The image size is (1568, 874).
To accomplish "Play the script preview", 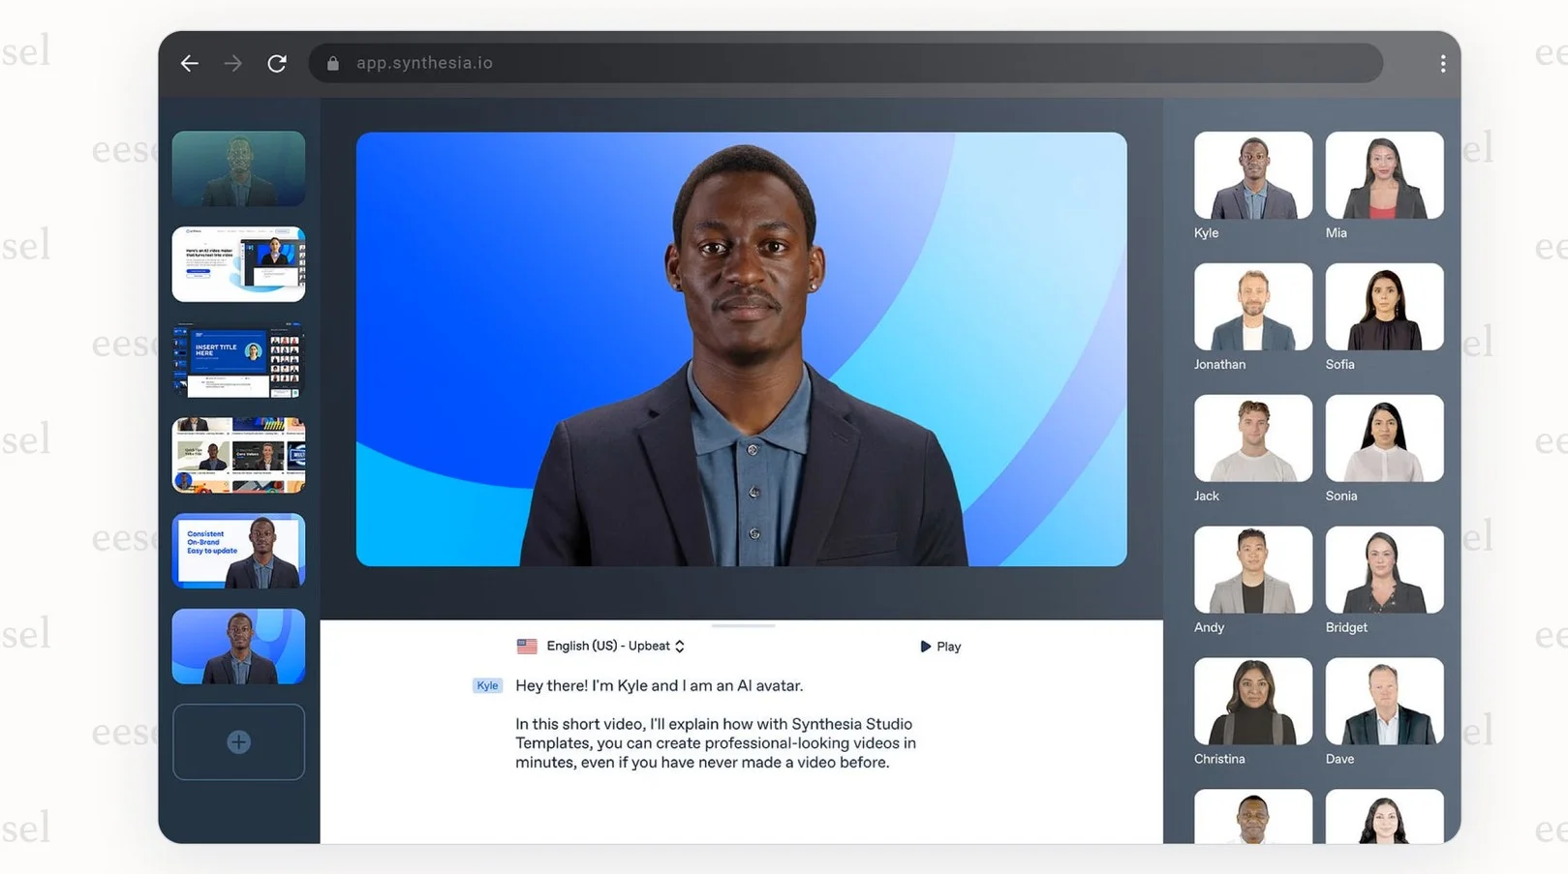I will [939, 647].
